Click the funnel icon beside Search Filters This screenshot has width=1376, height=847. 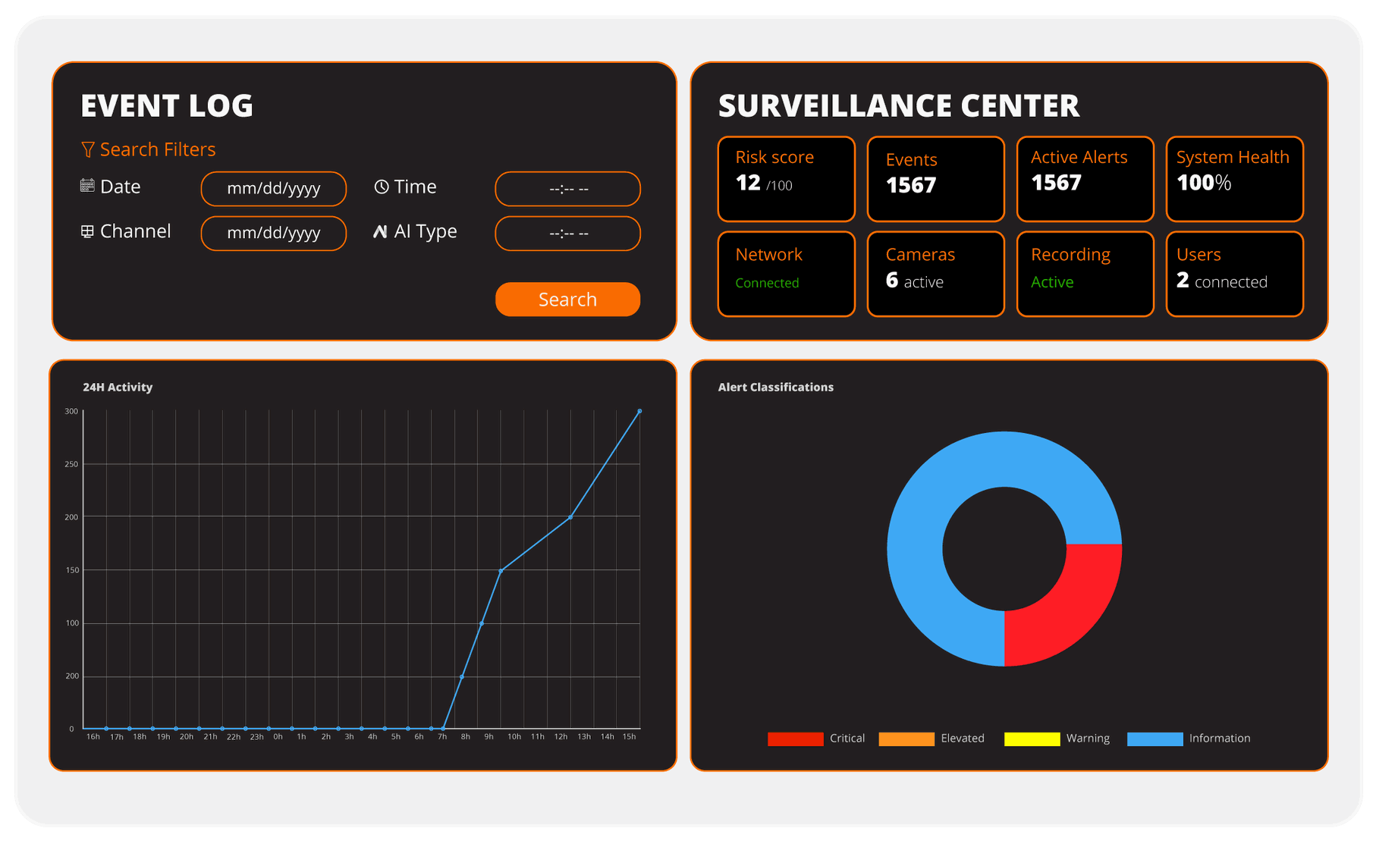click(88, 149)
